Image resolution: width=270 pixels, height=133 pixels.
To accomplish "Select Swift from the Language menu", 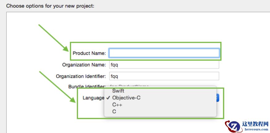I will point(118,91).
